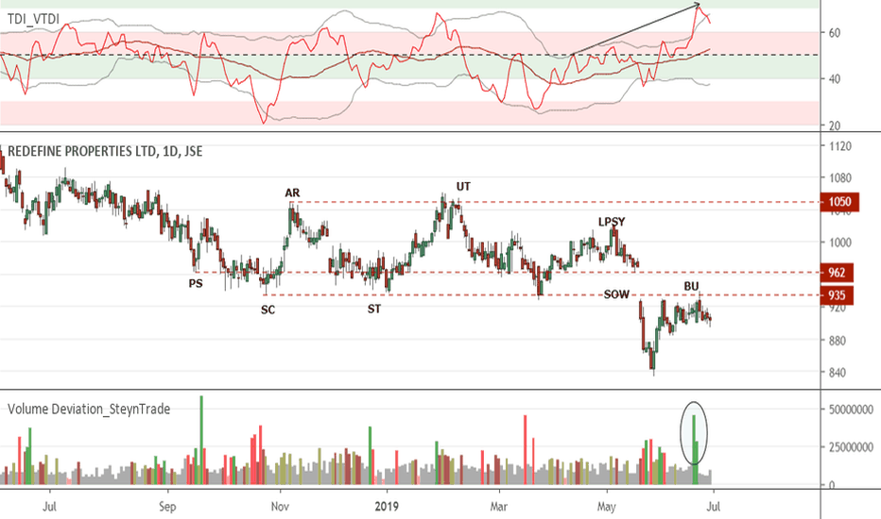Click the Nov time axis label
Viewport: 881px width, 519px height.
[x=280, y=507]
